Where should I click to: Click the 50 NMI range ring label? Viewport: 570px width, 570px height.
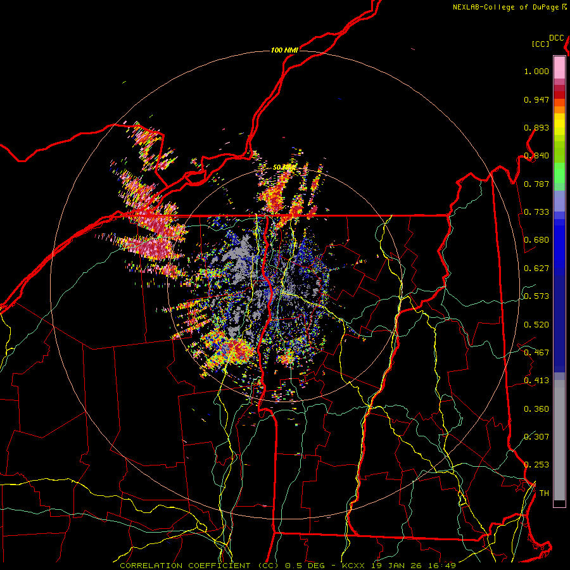[x=284, y=168]
